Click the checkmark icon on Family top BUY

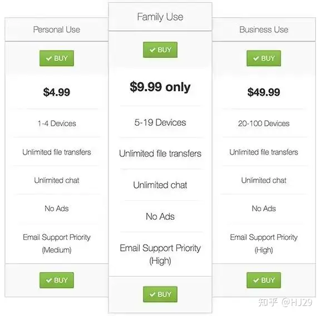click(x=152, y=50)
